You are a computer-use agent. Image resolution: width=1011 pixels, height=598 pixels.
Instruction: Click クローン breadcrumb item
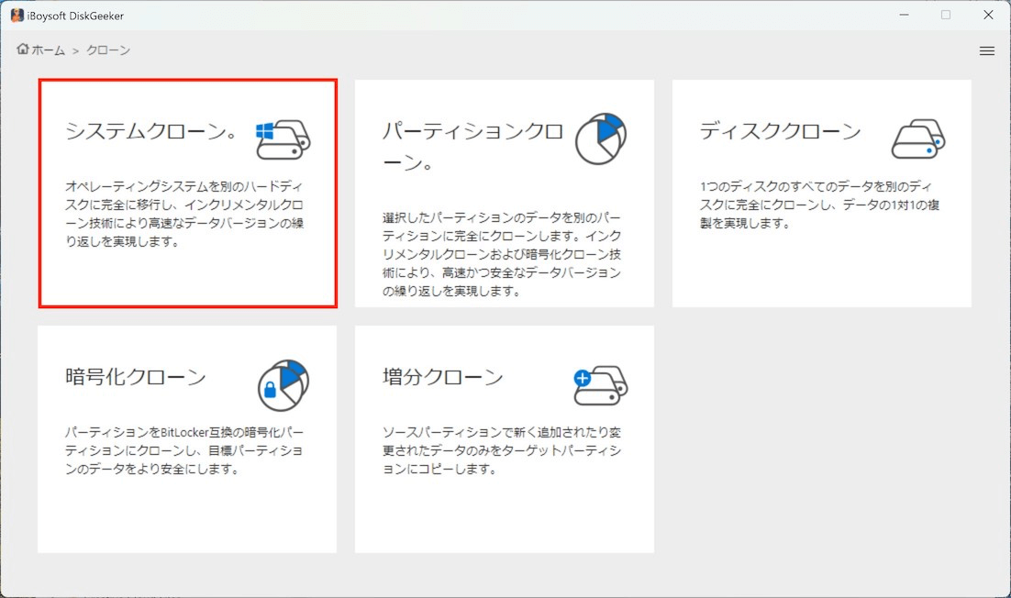coord(108,50)
